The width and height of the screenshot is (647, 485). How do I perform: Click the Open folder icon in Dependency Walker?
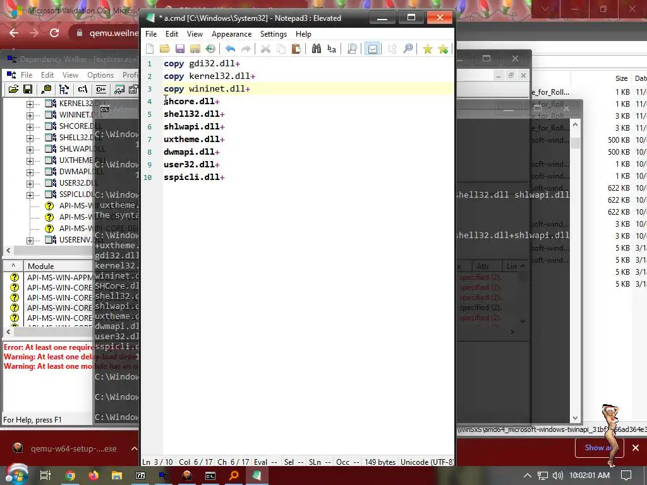[13, 89]
